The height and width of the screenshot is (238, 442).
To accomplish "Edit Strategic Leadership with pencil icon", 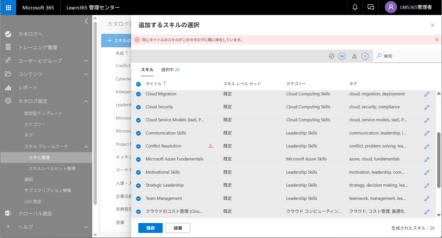I will 427,186.
